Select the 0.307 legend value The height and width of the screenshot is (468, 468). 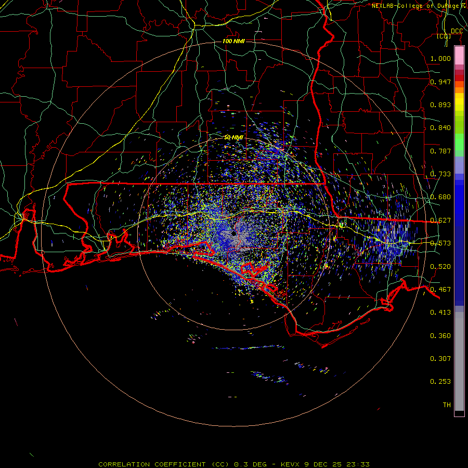[x=440, y=358]
